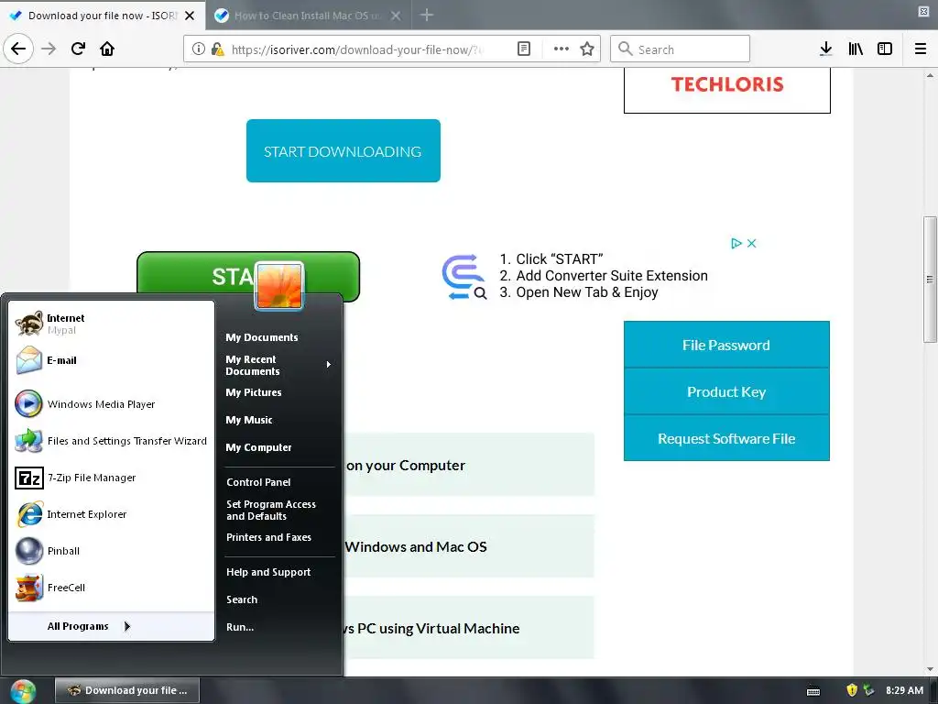
Task: Click the security shield tray icon
Action: (852, 690)
